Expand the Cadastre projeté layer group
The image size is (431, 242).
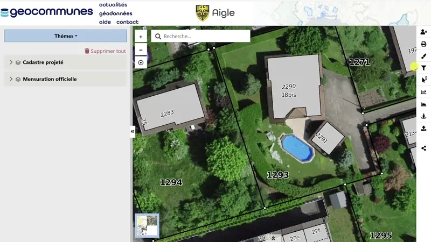[x=11, y=62]
